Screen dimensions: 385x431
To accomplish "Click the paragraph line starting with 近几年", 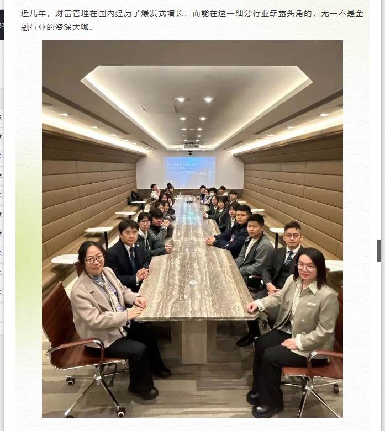I will point(192,13).
